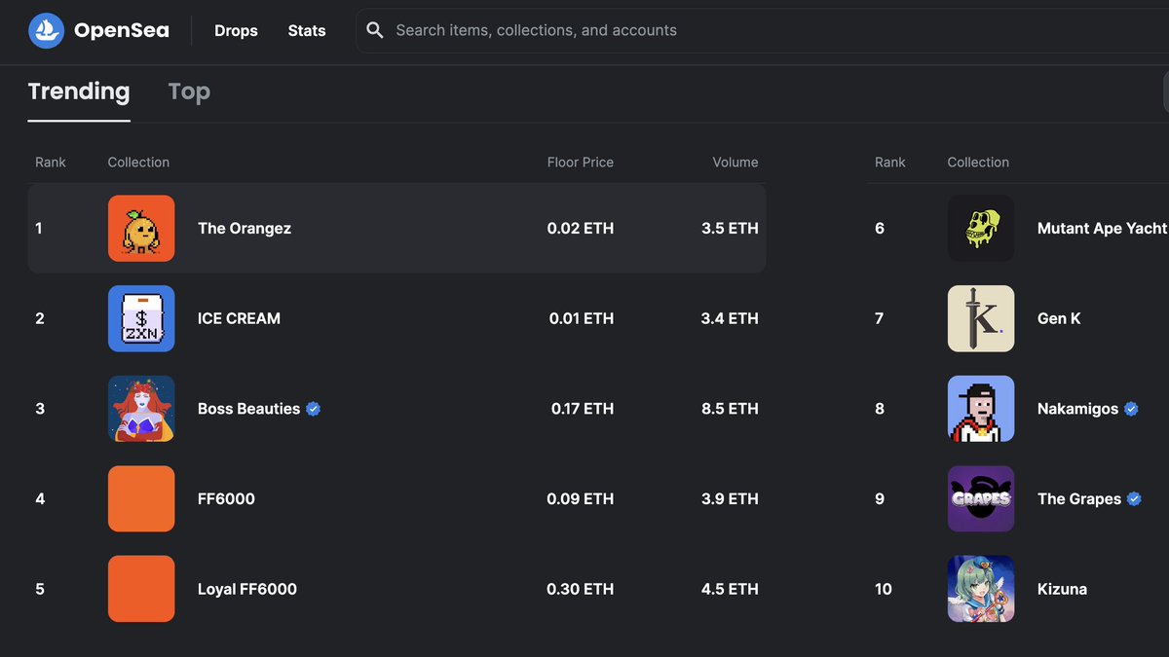Click the Kizuna anime avatar
The height and width of the screenshot is (657, 1169).
pos(981,589)
